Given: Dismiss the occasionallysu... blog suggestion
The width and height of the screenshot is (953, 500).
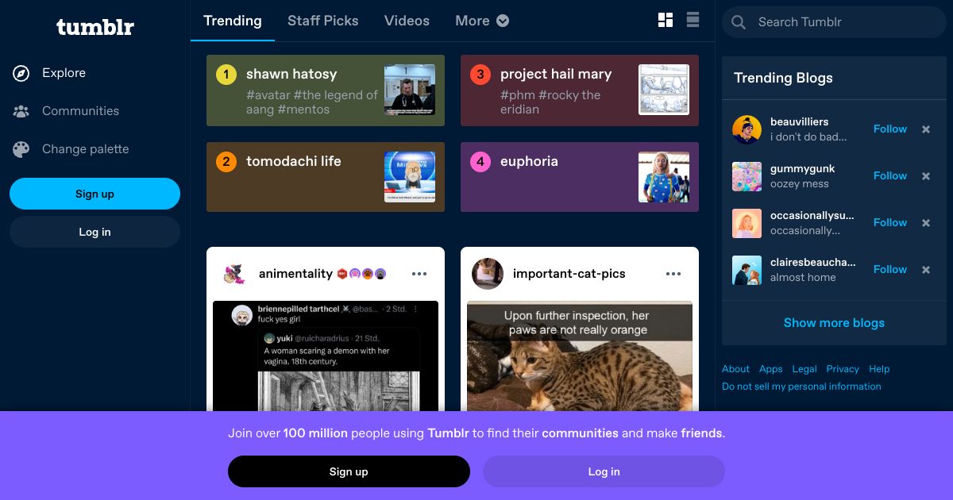Looking at the screenshot, I should coord(926,223).
